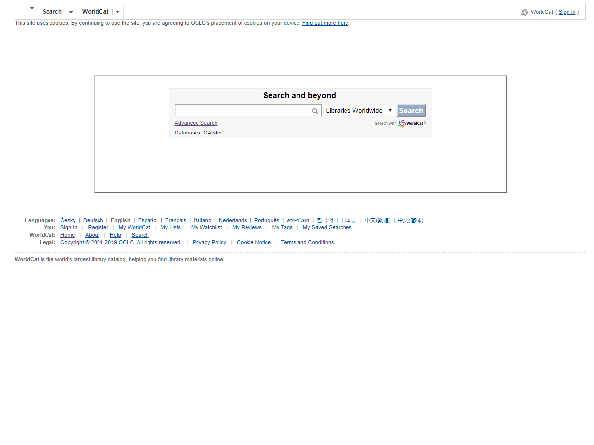
Task: Open the WorldCat menu in top bar
Action: [x=95, y=12]
